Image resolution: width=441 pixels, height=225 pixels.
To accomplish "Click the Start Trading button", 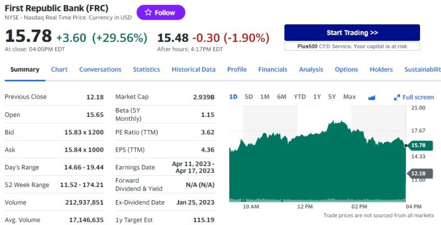I will 352,33.
